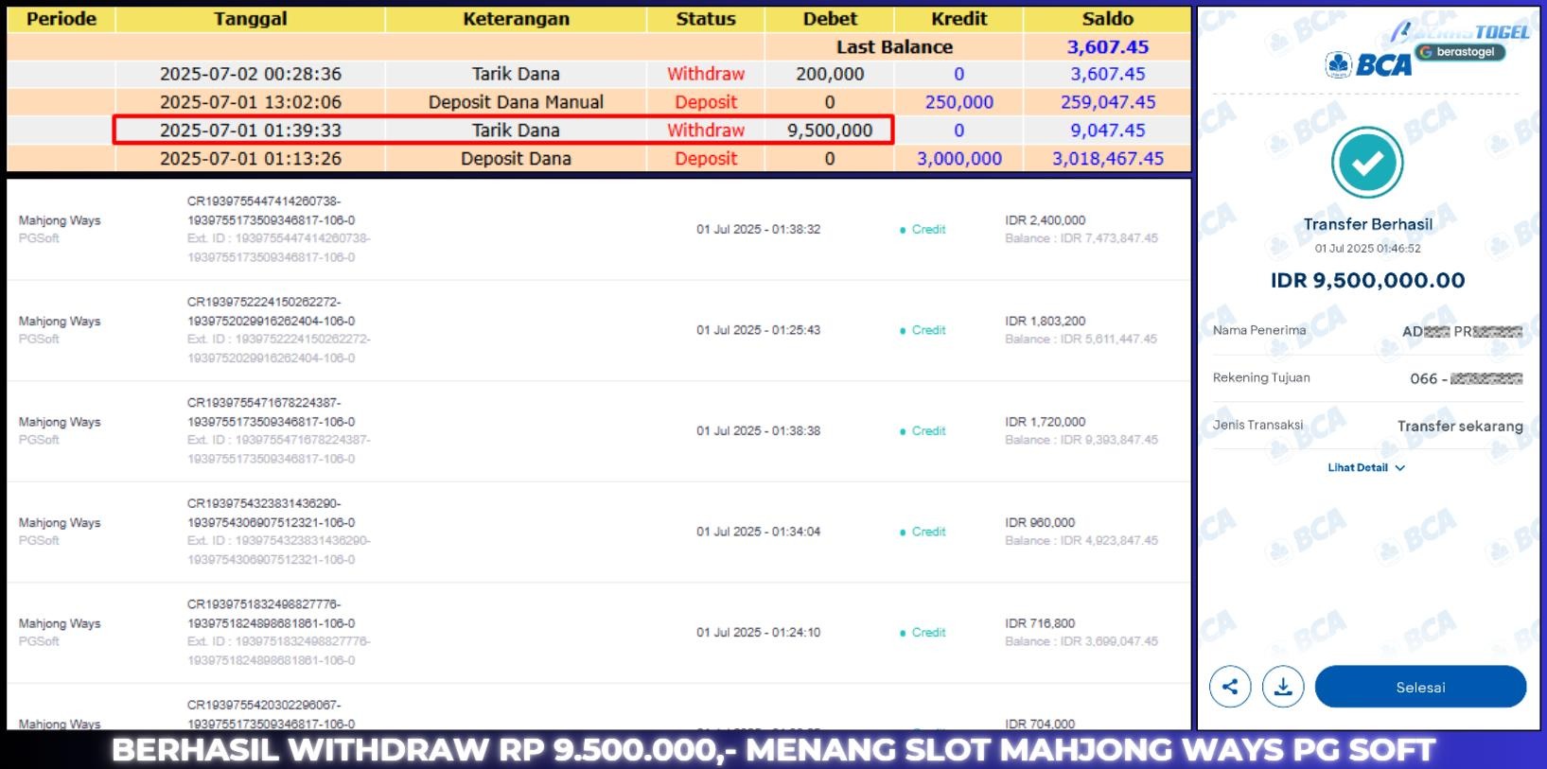The height and width of the screenshot is (769, 1547).
Task: Click the 250,000 kredit amount
Action: (x=958, y=102)
